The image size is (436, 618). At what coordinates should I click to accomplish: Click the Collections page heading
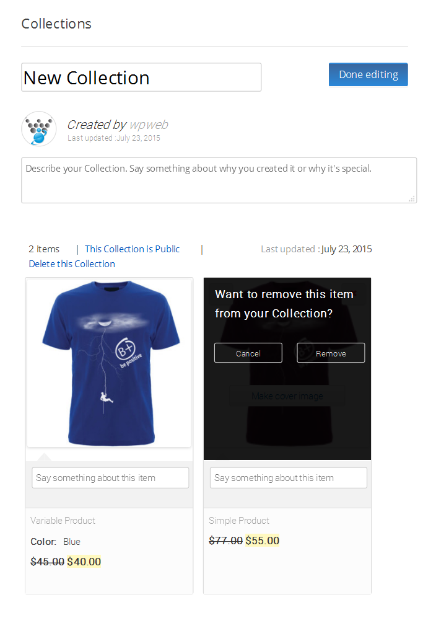[x=56, y=24]
